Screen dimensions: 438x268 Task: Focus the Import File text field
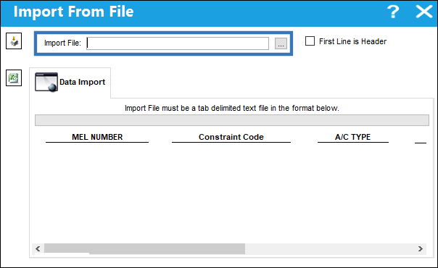click(178, 43)
